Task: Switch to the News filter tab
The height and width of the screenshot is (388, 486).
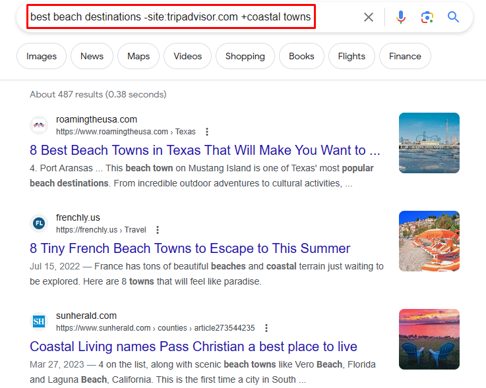Action: pos(92,56)
